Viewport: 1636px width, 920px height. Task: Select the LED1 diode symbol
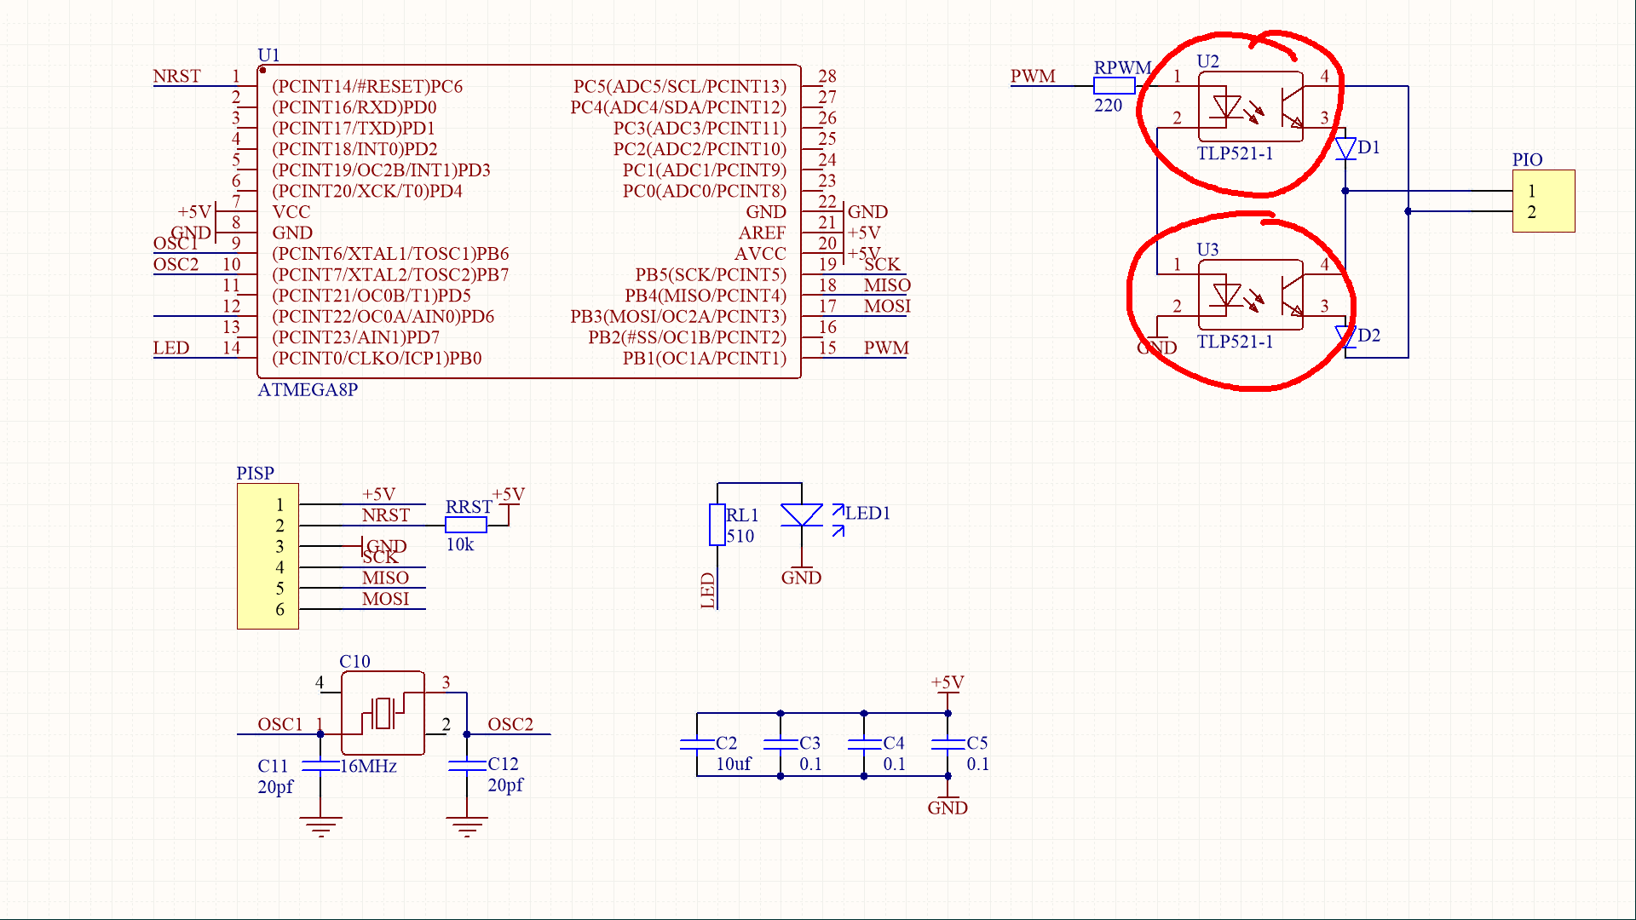pos(802,515)
